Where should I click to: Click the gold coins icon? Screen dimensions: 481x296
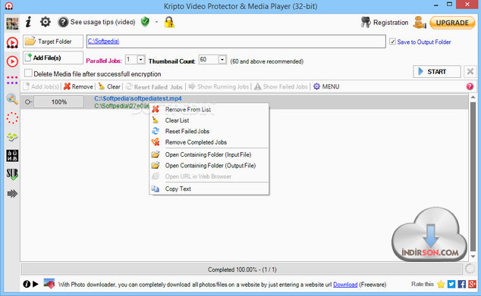[420, 23]
